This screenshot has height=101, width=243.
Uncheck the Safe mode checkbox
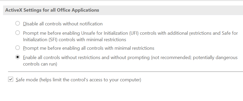point(11,79)
